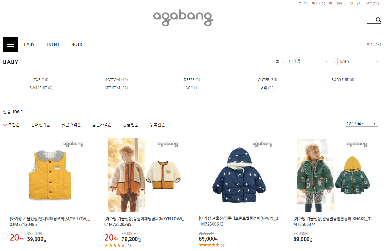
Task: Expand the 28개씩보기 items-per-page dropdown
Action: [362, 124]
